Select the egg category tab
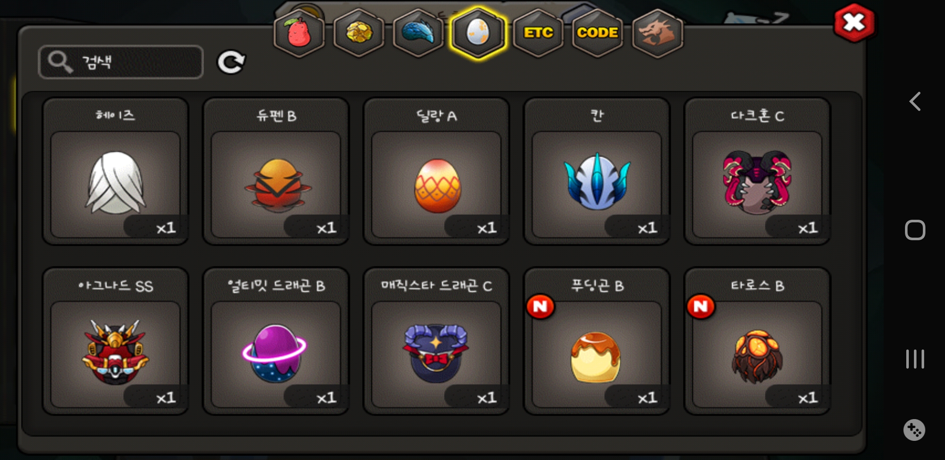Viewport: 945px width, 460px height. [x=478, y=33]
